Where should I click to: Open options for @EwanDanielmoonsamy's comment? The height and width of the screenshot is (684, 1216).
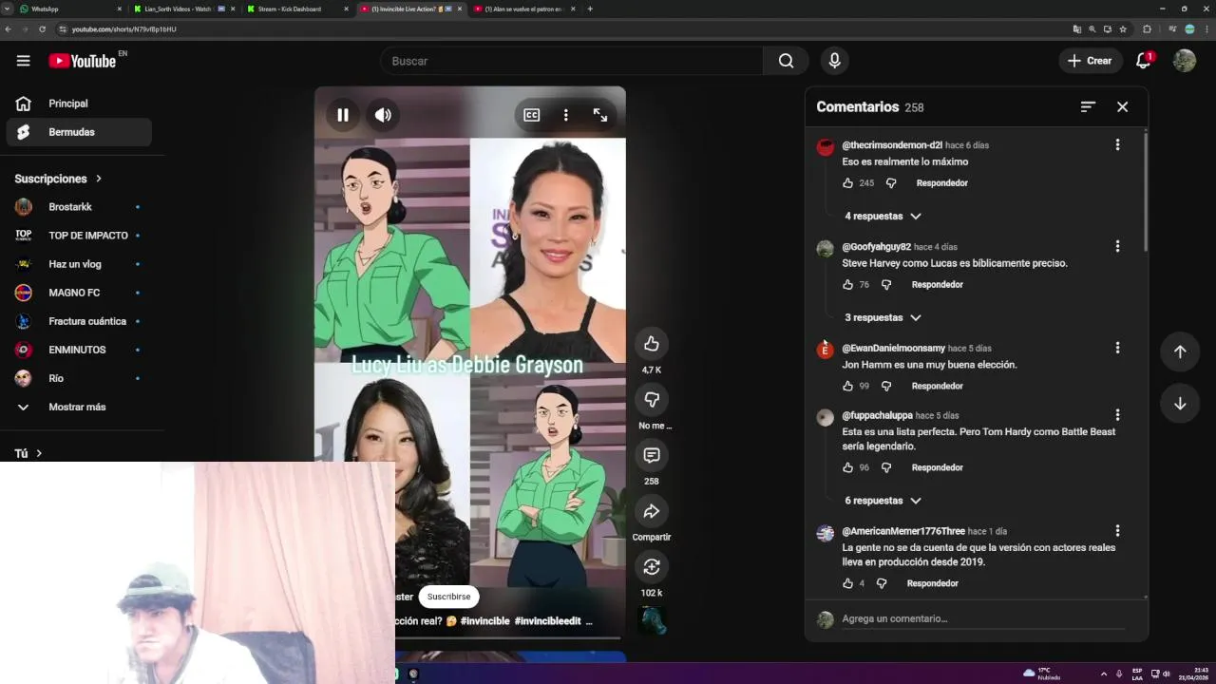click(1117, 349)
